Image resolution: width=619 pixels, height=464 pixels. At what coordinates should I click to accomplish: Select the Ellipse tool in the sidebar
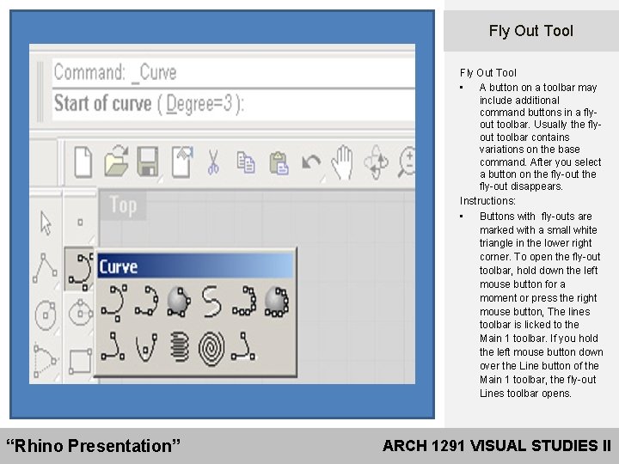click(x=80, y=314)
